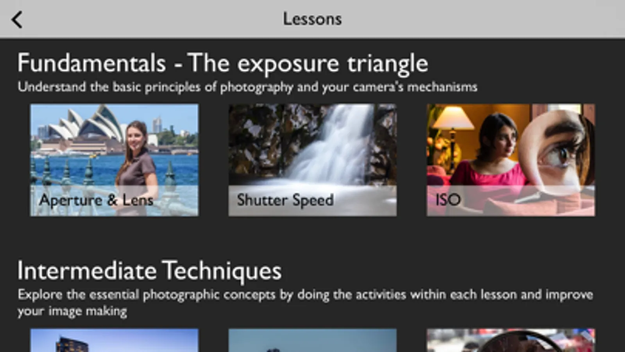Click the 'Explore the essential photographic concepts' description
Viewport: 625px width, 352px height.
pos(305,303)
